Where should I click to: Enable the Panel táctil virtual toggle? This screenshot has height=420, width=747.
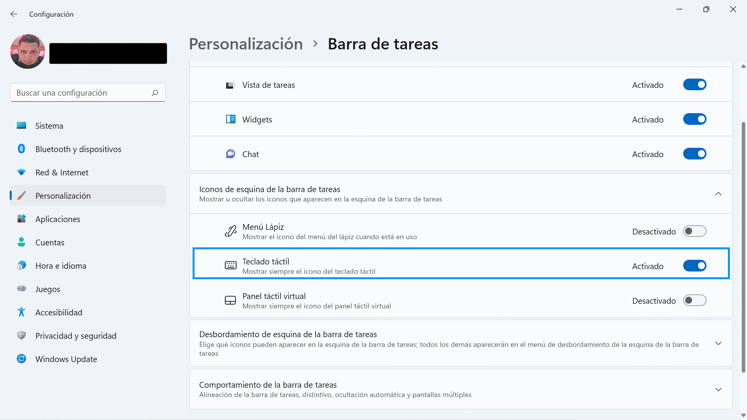click(x=694, y=301)
